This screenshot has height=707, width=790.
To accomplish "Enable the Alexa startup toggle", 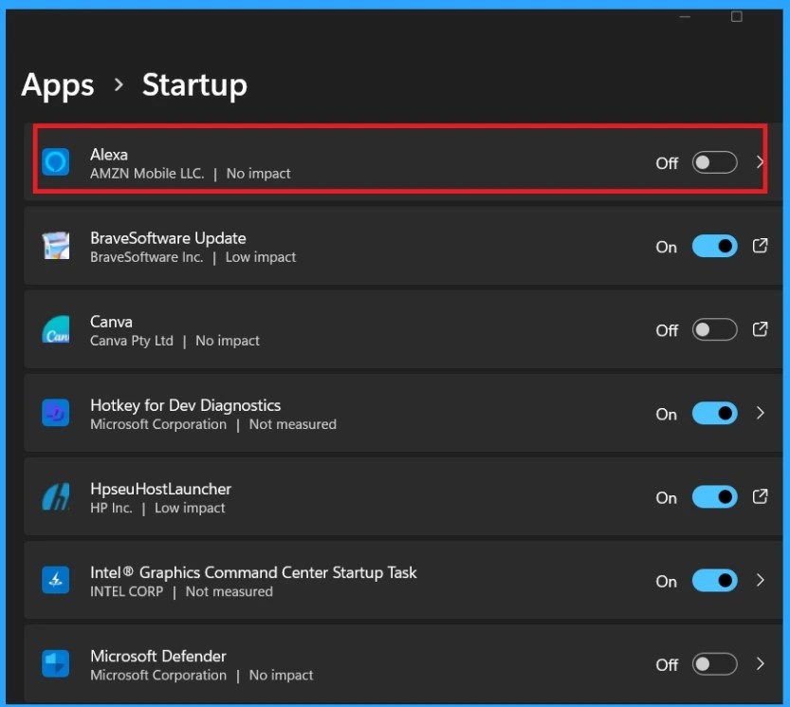I will pyautogui.click(x=713, y=162).
